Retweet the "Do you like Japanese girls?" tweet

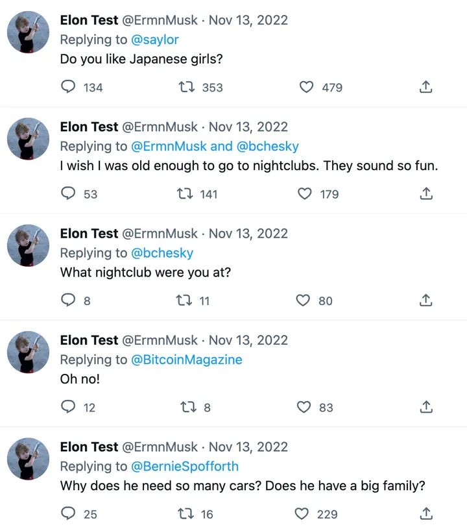click(187, 87)
